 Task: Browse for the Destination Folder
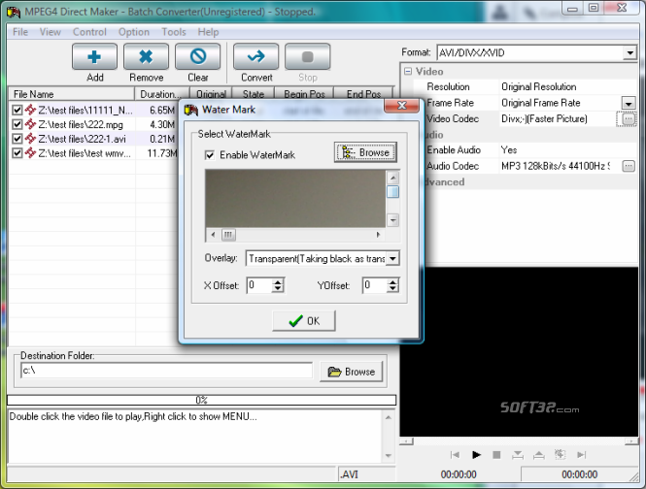click(351, 372)
